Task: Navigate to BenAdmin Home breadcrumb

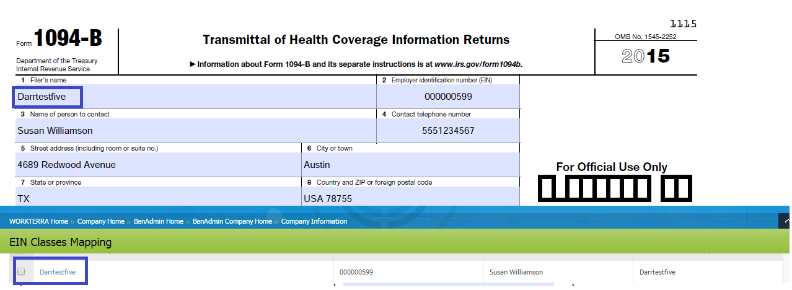Action: click(x=159, y=221)
